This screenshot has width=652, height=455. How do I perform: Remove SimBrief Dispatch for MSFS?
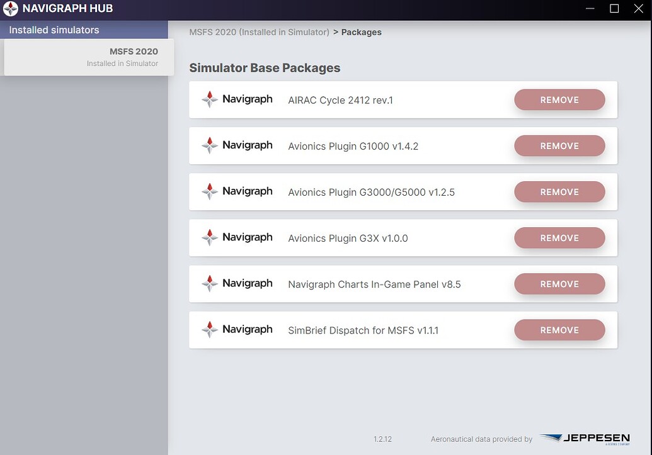[559, 330]
